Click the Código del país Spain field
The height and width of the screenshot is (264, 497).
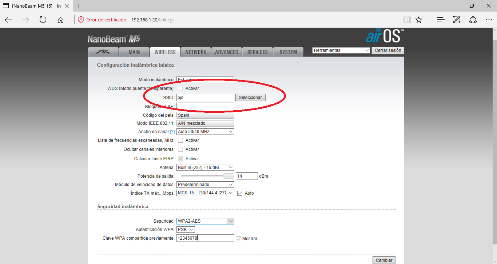pyautogui.click(x=205, y=115)
